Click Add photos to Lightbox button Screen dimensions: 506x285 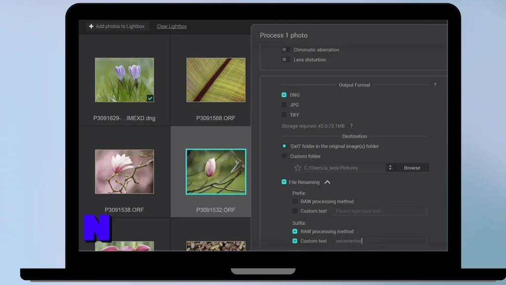(x=117, y=26)
